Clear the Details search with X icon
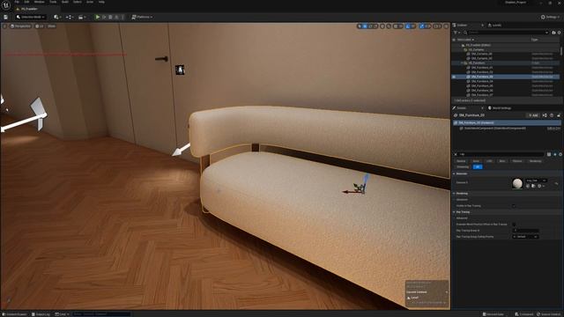Viewport: 564px width, 317px height. pyautogui.click(x=456, y=154)
